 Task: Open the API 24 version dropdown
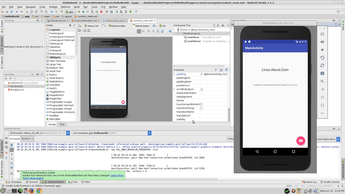click(x=163, y=26)
